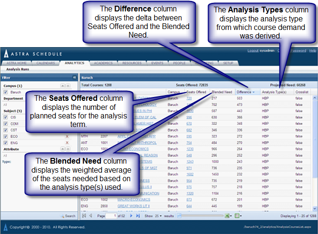Click the Logout link
Viewport: 318px width, 234px height.
coord(253,50)
